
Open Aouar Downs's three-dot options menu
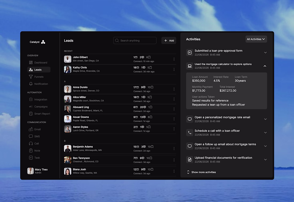pyautogui.click(x=174, y=119)
